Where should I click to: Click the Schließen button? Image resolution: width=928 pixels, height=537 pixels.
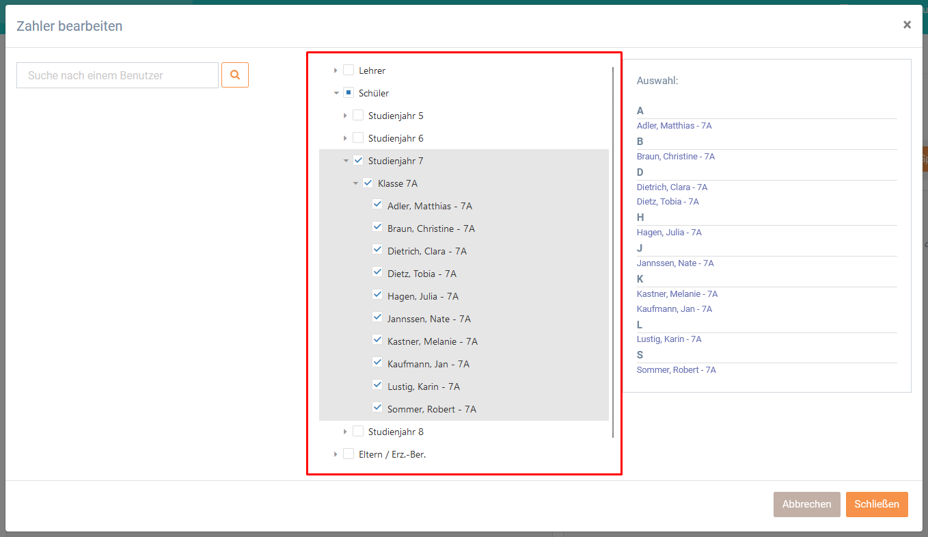pos(877,504)
